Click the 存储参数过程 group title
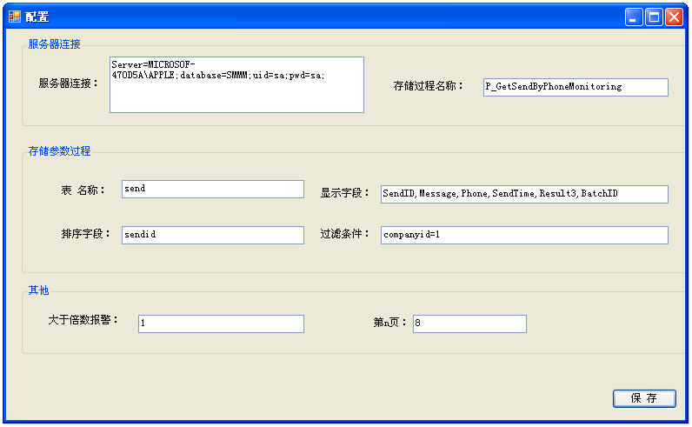692x427 pixels. (x=60, y=151)
